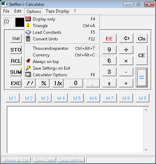Open the File menu

point(6,11)
